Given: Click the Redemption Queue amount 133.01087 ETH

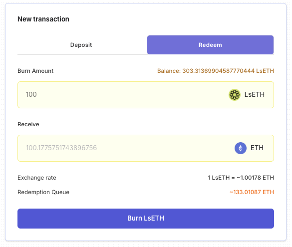Looking at the screenshot, I should 252,192.
